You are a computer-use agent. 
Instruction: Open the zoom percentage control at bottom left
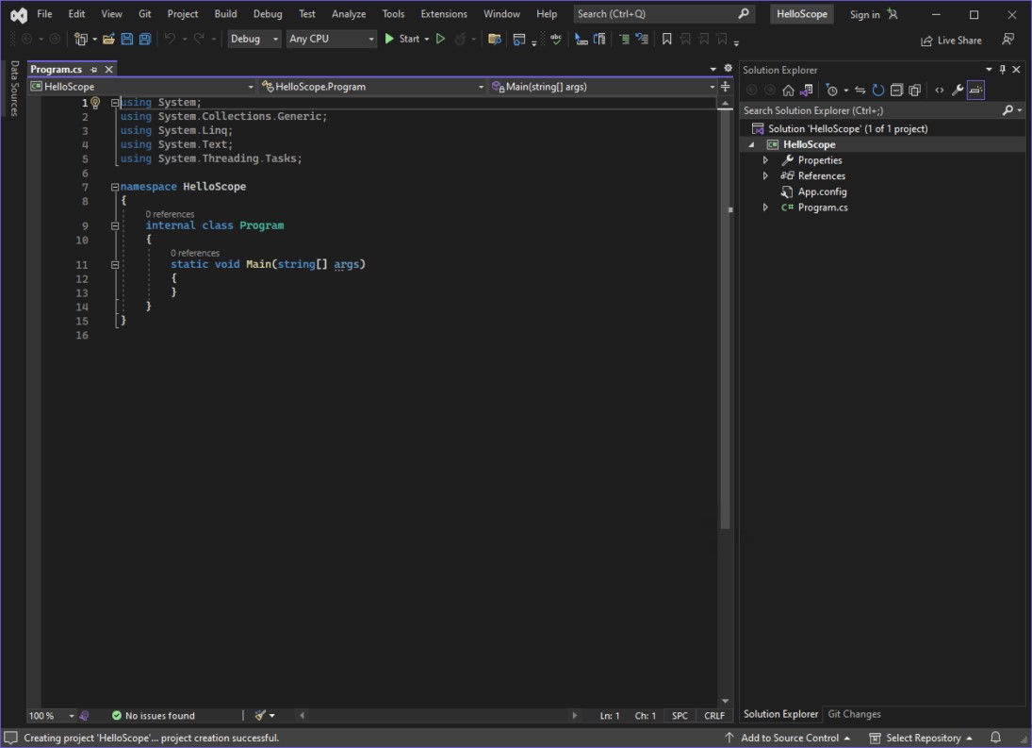(43, 715)
